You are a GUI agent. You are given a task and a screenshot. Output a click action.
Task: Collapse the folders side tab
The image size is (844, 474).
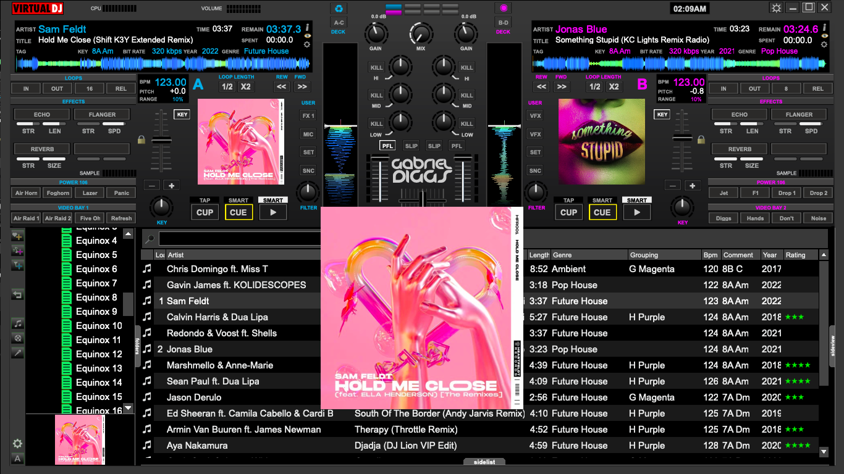(x=137, y=347)
